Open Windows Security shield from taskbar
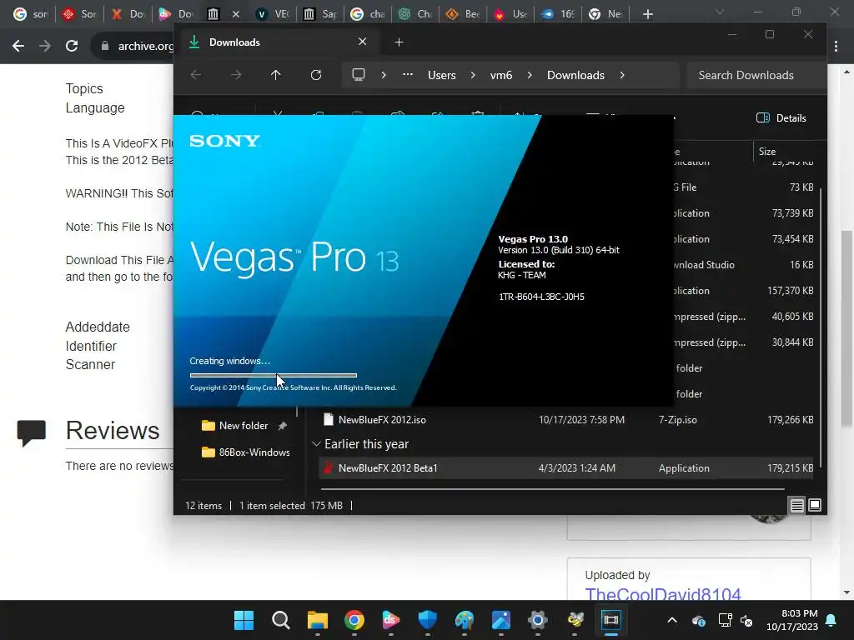The width and height of the screenshot is (854, 640). [x=428, y=620]
